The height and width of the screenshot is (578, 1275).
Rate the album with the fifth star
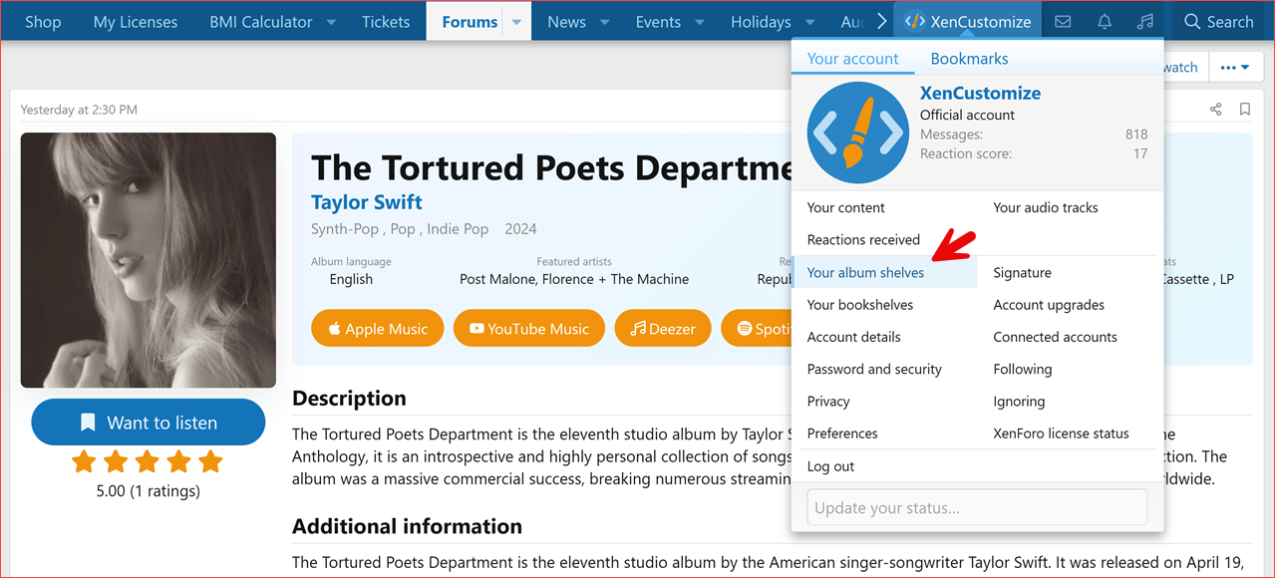pyautogui.click(x=210, y=460)
